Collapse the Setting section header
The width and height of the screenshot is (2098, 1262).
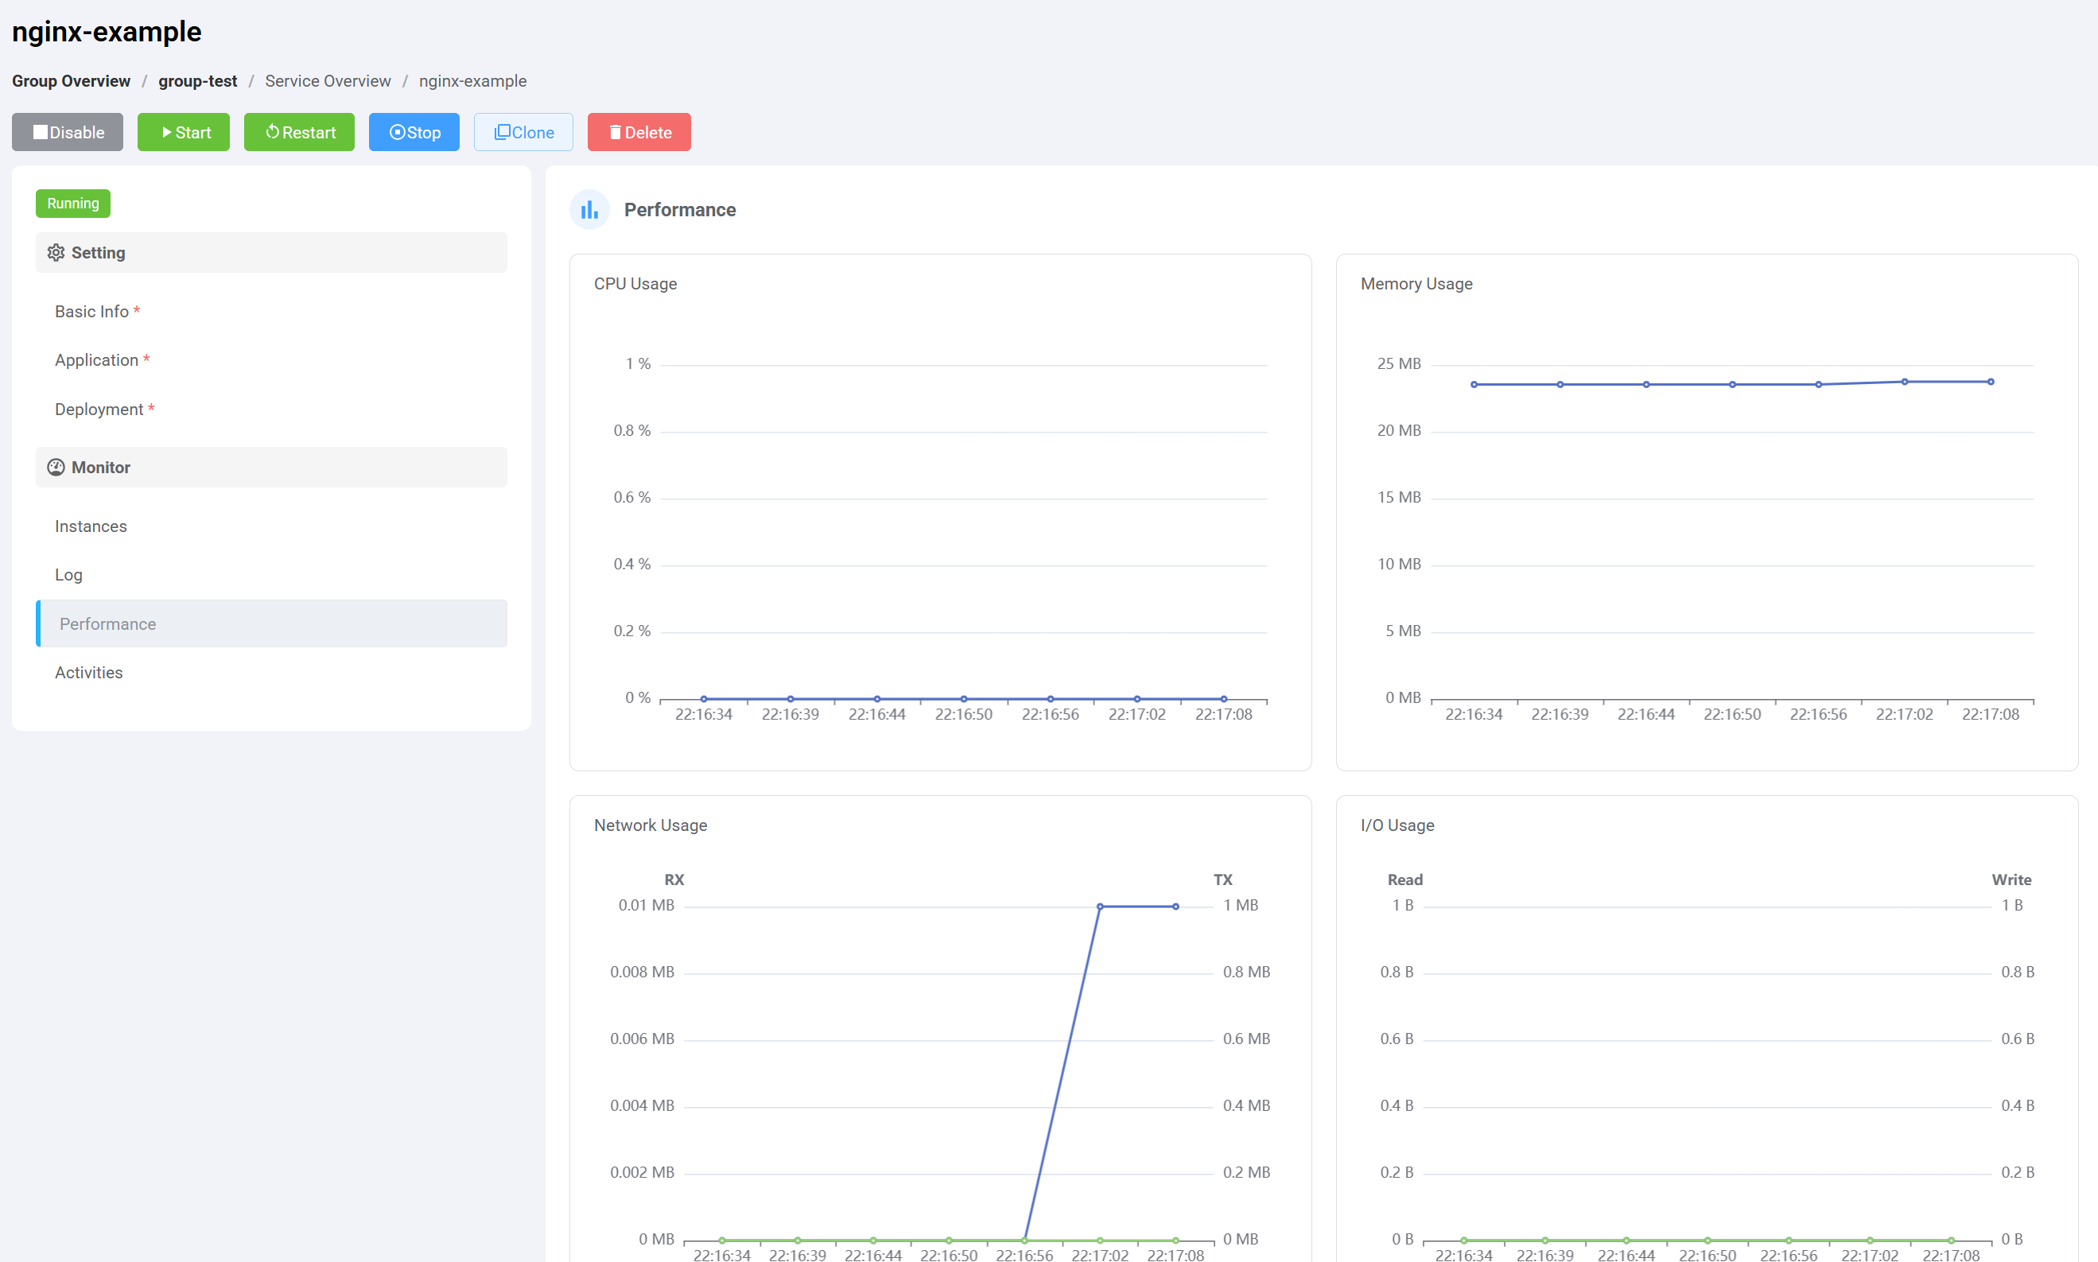click(x=271, y=253)
